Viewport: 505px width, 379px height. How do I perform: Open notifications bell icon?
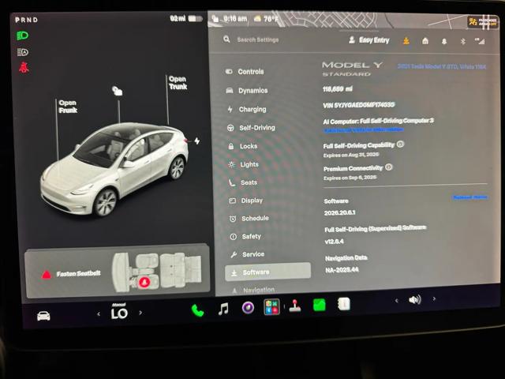(x=444, y=41)
